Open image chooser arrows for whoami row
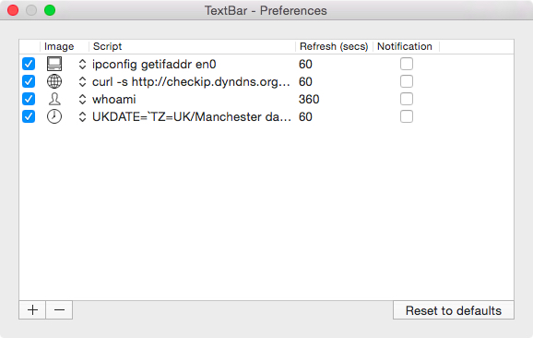This screenshot has width=533, height=338. pyautogui.click(x=82, y=99)
